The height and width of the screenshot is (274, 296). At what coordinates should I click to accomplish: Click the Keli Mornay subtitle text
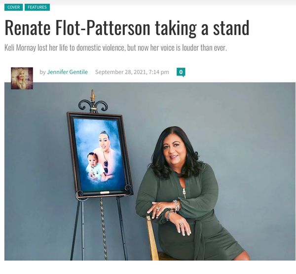[x=115, y=47]
